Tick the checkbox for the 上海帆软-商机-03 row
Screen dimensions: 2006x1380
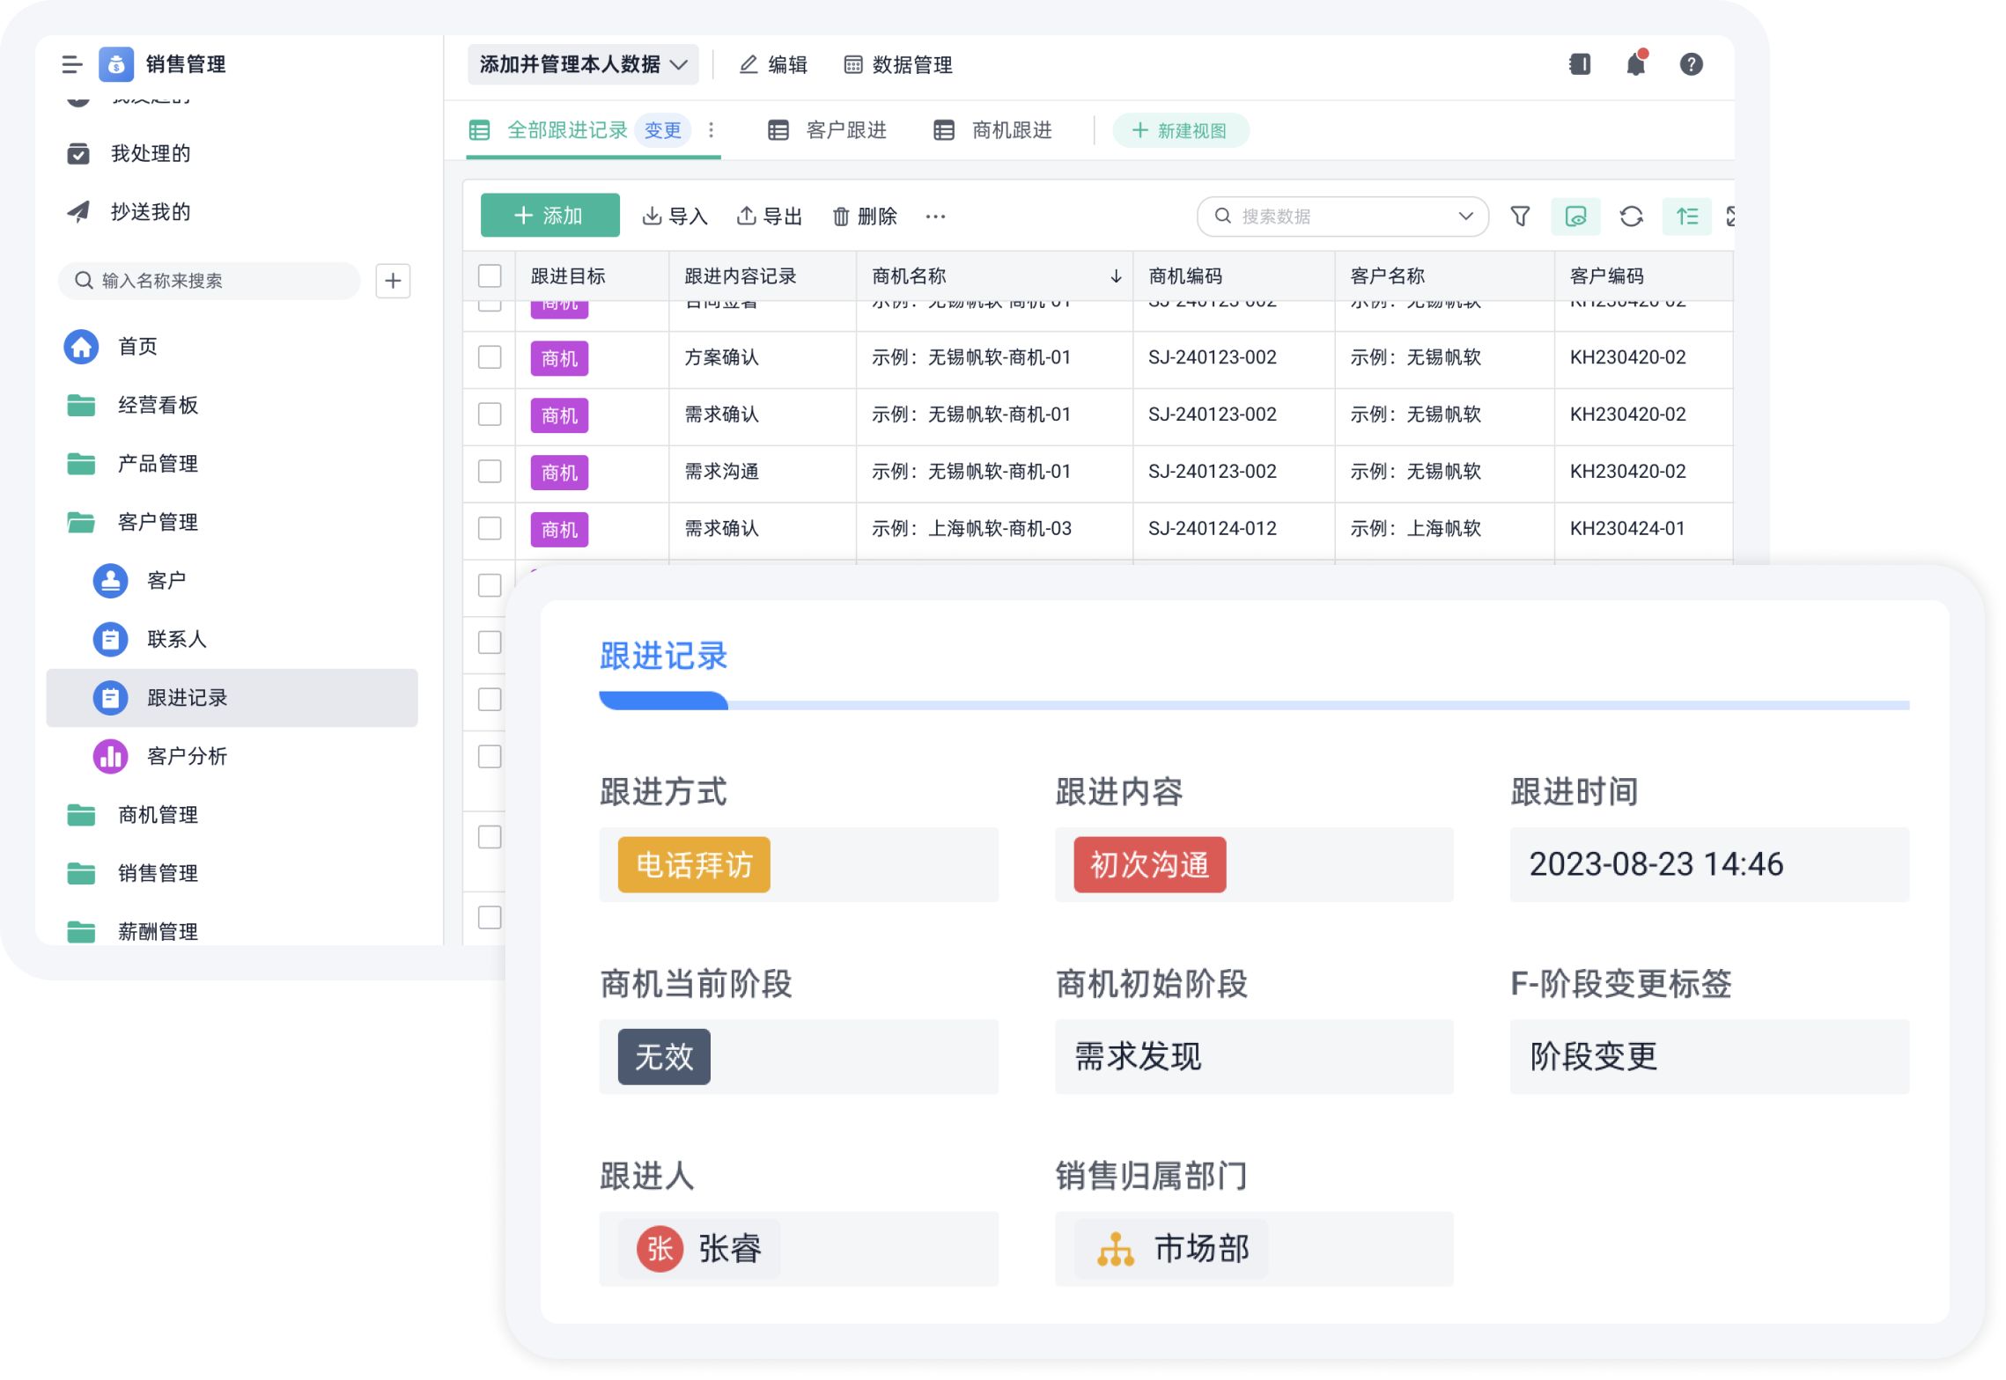point(490,529)
